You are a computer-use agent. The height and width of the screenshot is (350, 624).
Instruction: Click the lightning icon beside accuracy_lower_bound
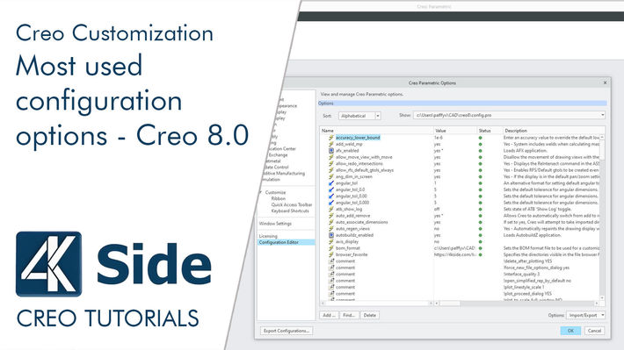coord(330,138)
